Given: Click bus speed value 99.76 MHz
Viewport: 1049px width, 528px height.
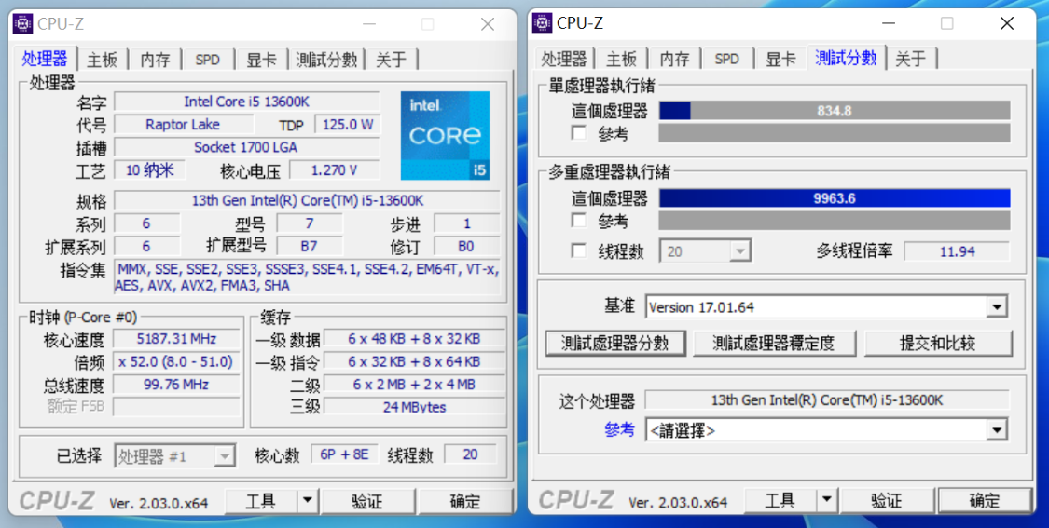Looking at the screenshot, I should (176, 385).
